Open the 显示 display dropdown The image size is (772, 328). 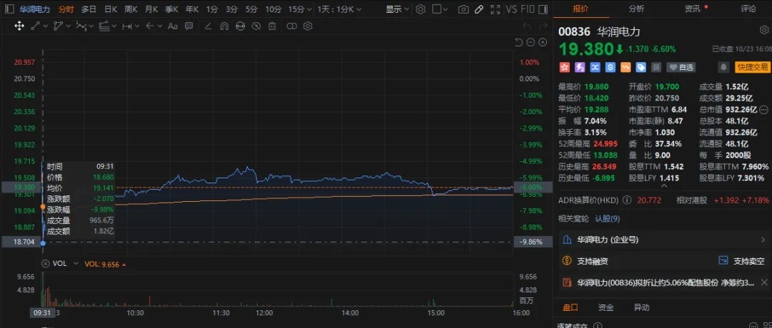pyautogui.click(x=397, y=9)
